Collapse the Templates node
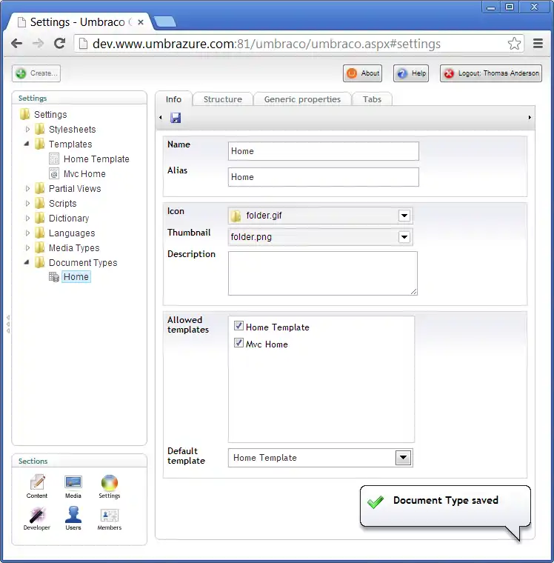Screen dimensions: 554x563 pos(27,144)
